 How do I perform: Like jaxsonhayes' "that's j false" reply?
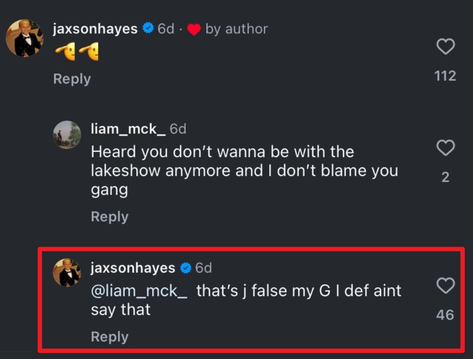(446, 287)
